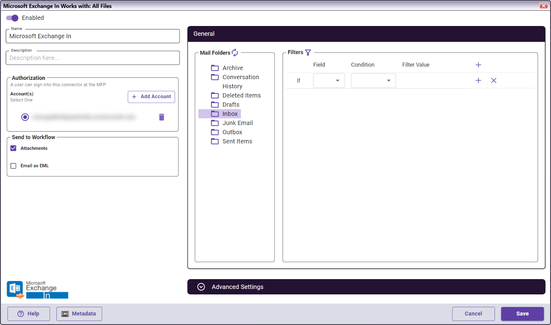Refresh the Mail Folders list
Screen dimensions: 551x325
pyautogui.click(x=235, y=53)
